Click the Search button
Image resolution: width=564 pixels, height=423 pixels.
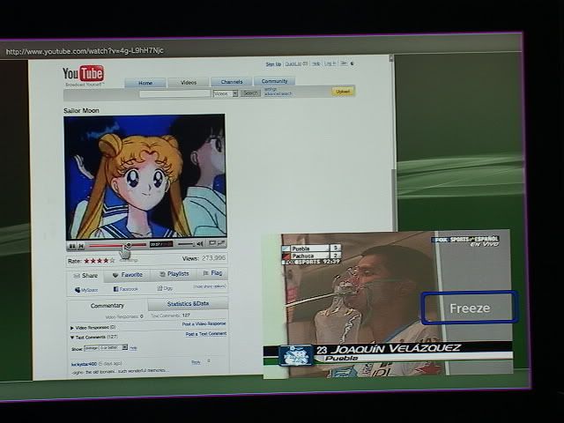click(250, 93)
